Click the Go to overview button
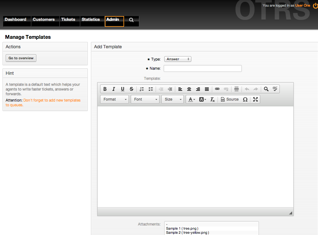Screen dimensions: 318x235 (x=21, y=58)
